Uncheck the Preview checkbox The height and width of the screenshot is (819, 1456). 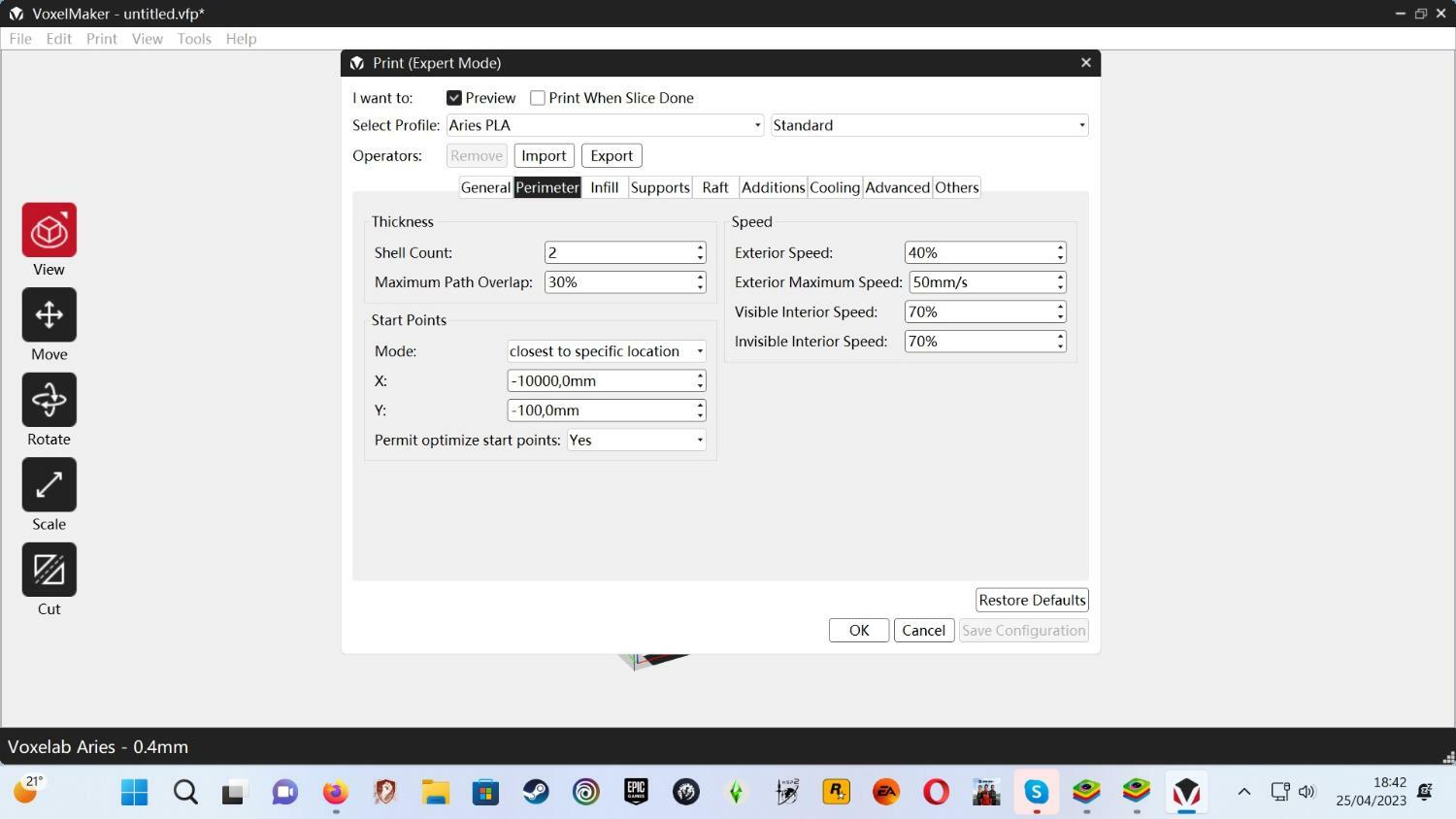454,98
